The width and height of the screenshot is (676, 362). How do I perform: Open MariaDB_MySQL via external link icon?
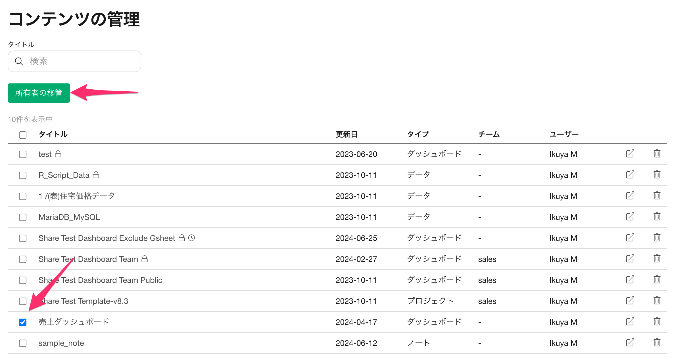coord(630,217)
